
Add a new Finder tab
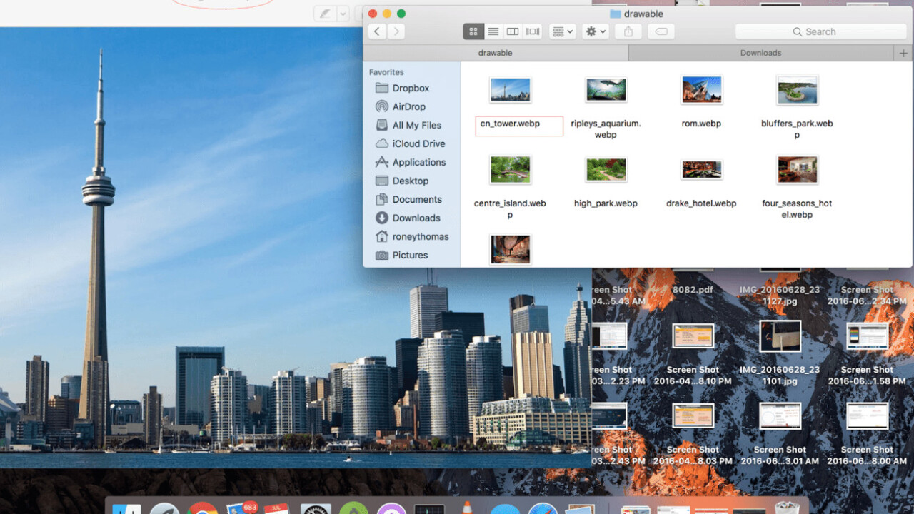pyautogui.click(x=903, y=53)
